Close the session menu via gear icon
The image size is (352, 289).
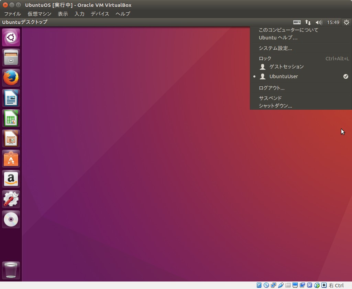click(346, 22)
